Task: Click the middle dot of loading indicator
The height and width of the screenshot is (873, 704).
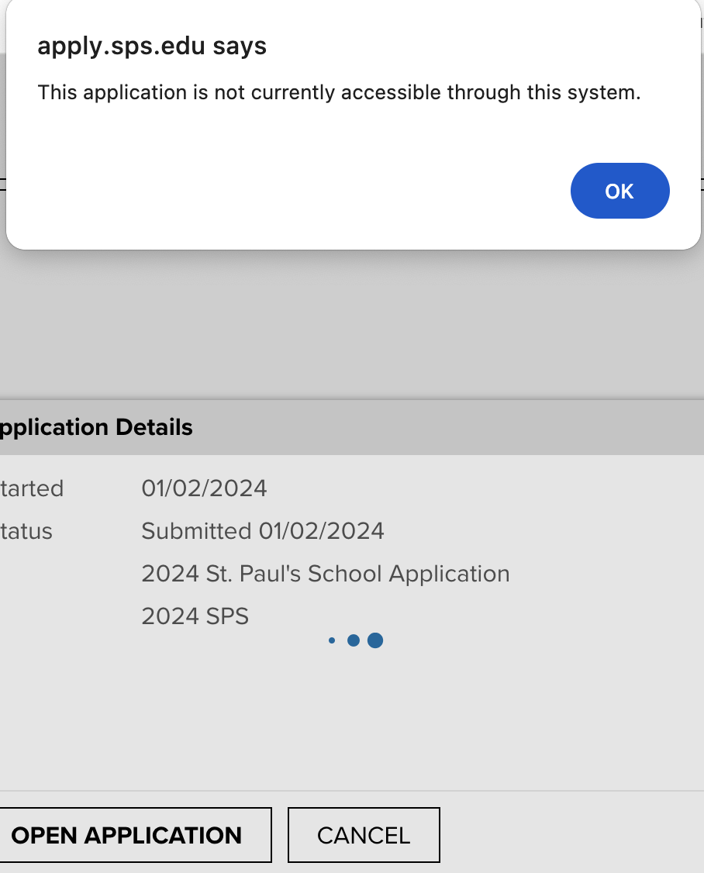Action: click(x=354, y=640)
